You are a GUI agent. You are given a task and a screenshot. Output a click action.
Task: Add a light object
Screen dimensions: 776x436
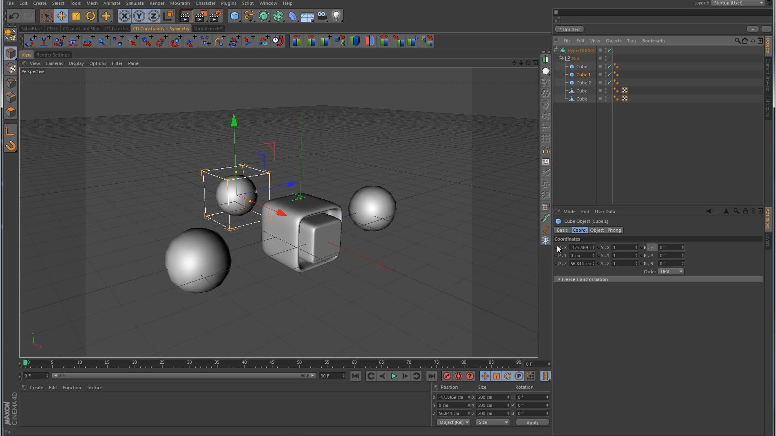[x=336, y=16]
